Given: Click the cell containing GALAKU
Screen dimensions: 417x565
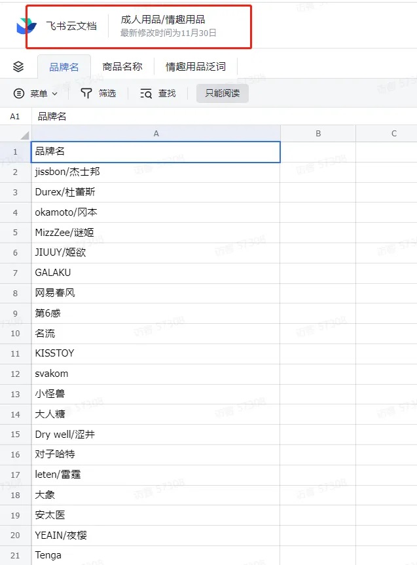Looking at the screenshot, I should point(156,273).
